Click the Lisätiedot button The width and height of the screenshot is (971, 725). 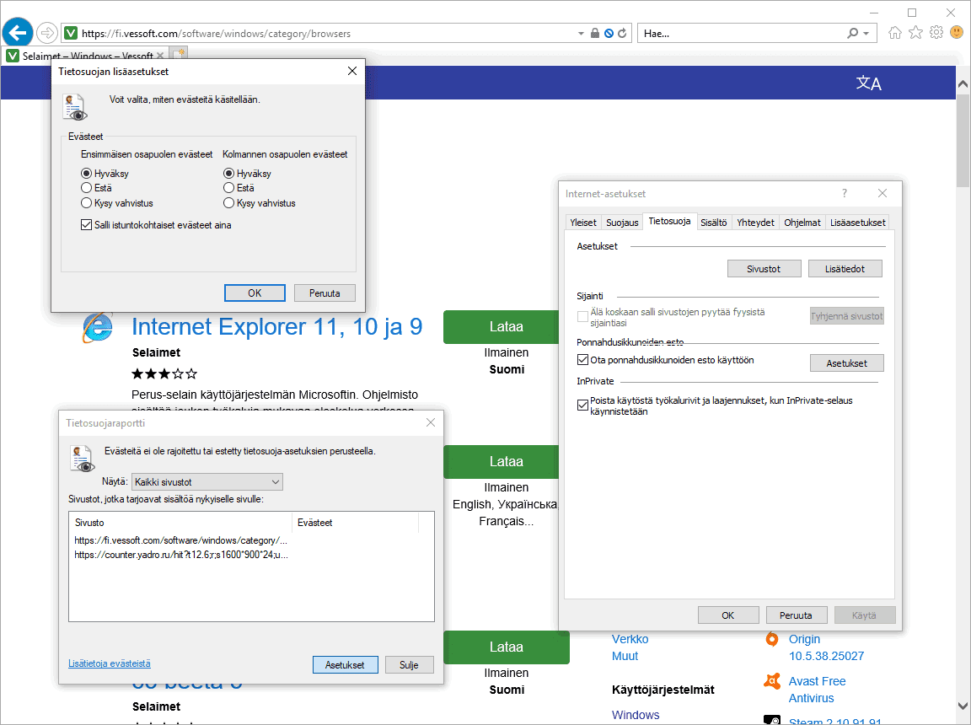[845, 269]
